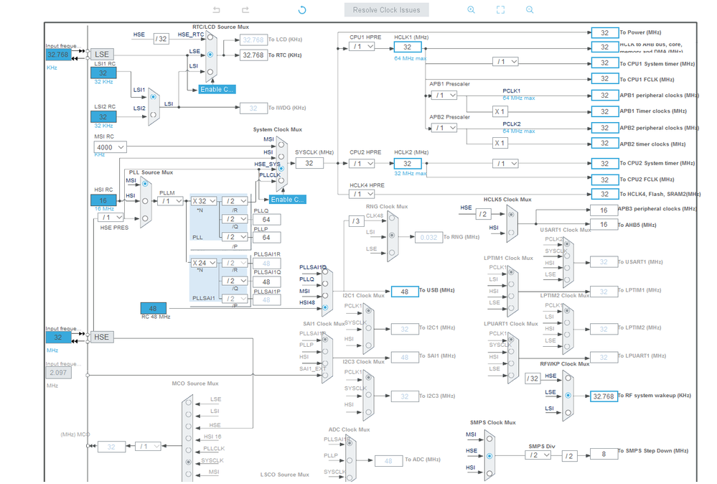Click APB3 peripheral clocks value 16
717x484 pixels.
(604, 210)
